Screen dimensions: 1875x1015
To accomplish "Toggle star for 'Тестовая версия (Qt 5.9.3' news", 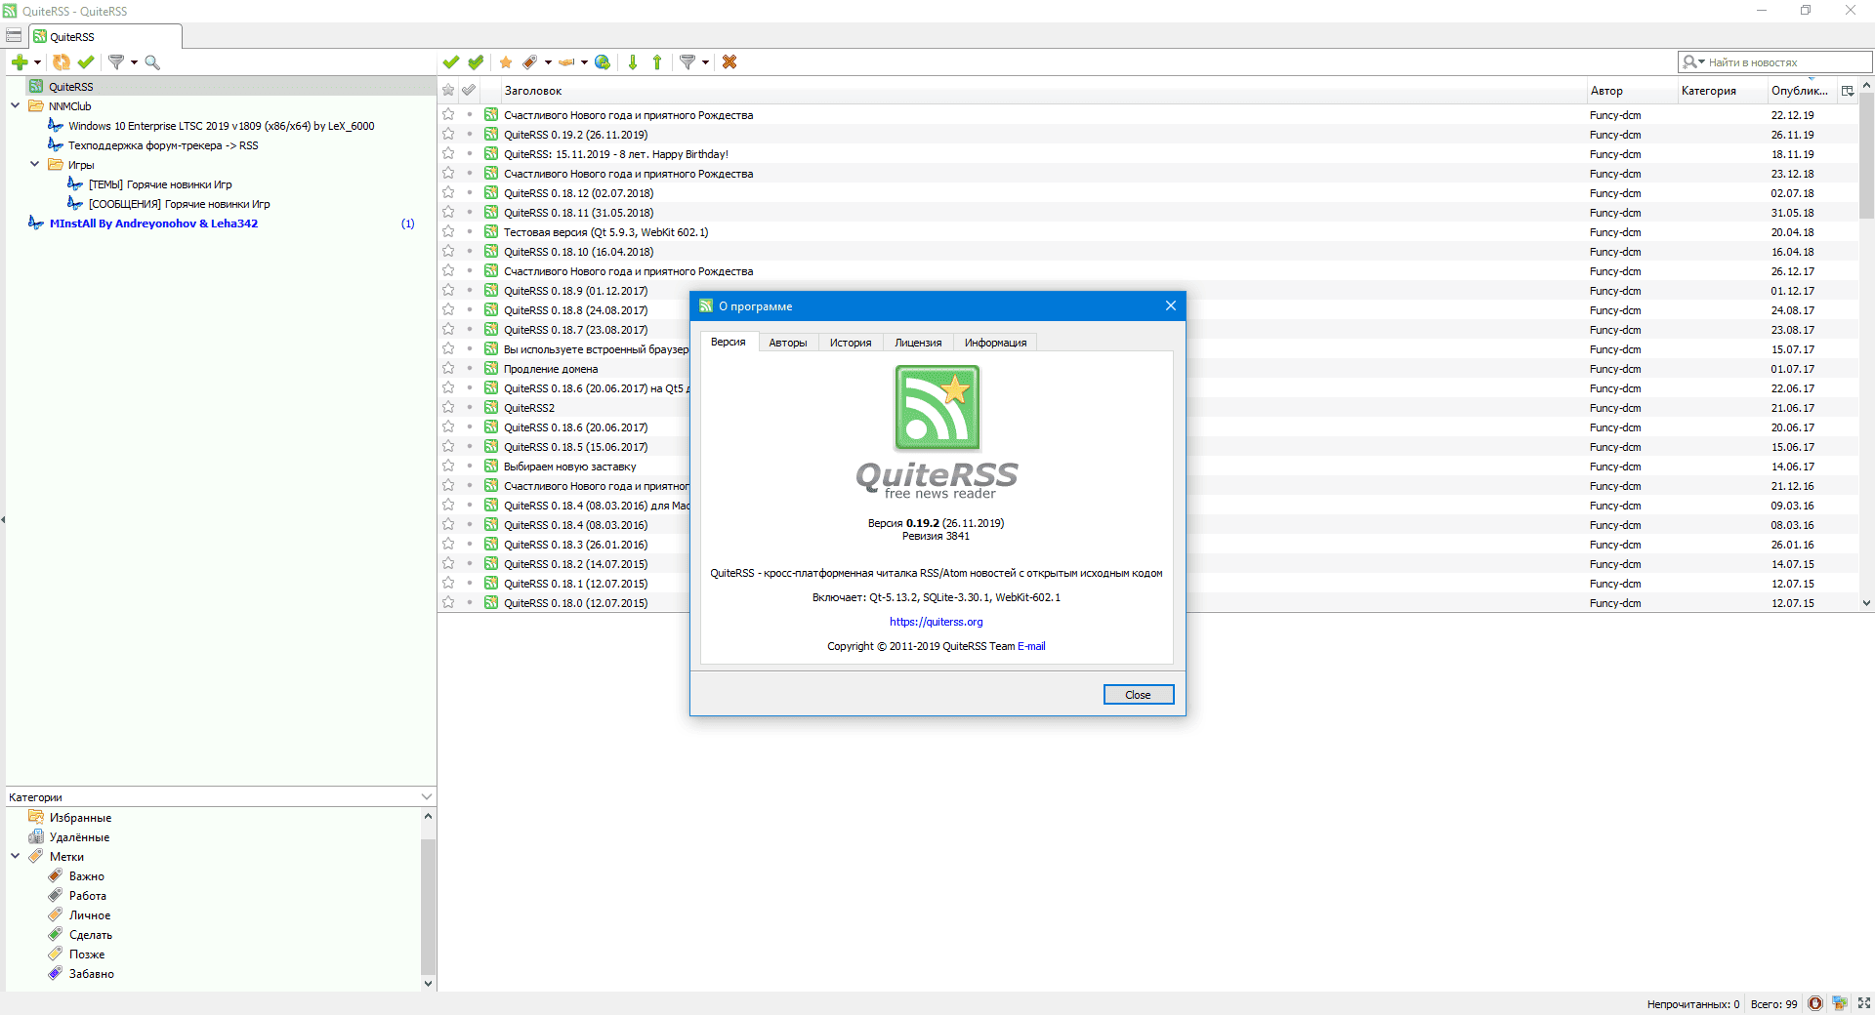I will click(448, 232).
